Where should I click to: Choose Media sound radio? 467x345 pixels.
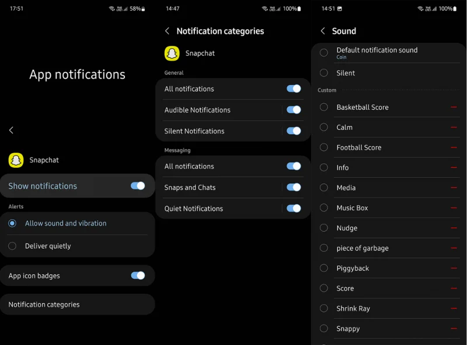point(324,188)
